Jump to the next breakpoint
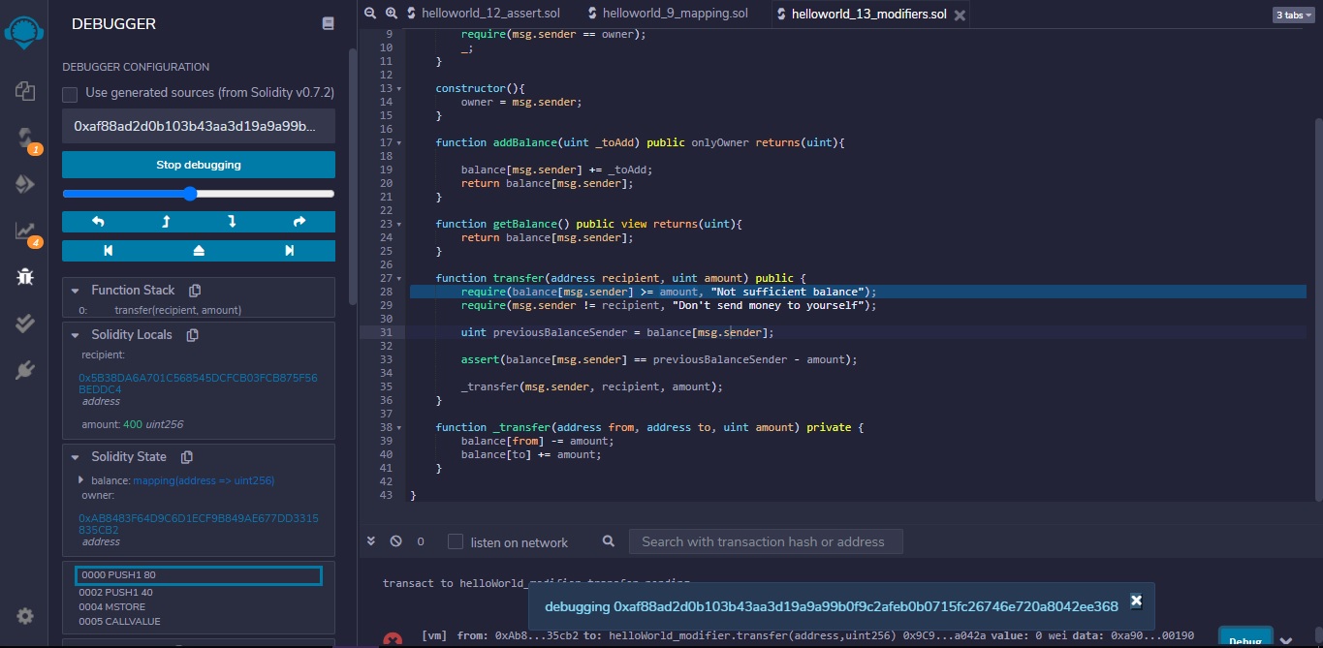The height and width of the screenshot is (648, 1323). click(289, 251)
